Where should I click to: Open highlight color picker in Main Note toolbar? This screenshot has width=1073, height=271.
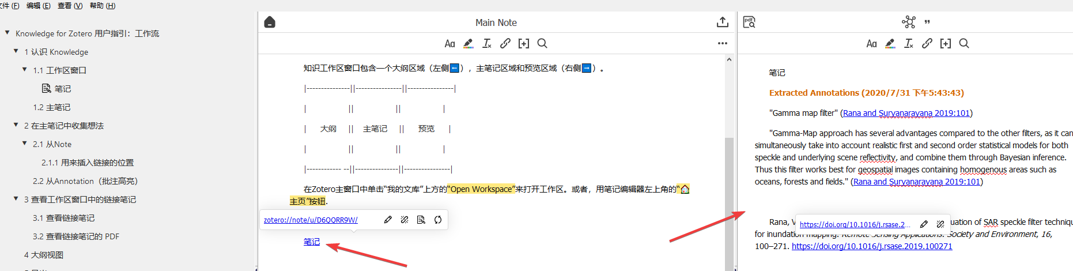point(468,43)
